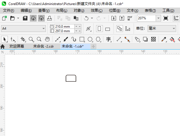The width and height of the screenshot is (180, 136).
Task: Select the Shape edit tool
Action: click(13, 39)
